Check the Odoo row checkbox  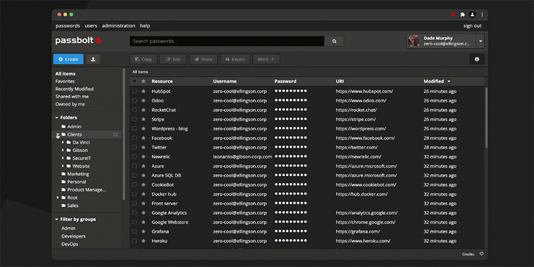135,101
